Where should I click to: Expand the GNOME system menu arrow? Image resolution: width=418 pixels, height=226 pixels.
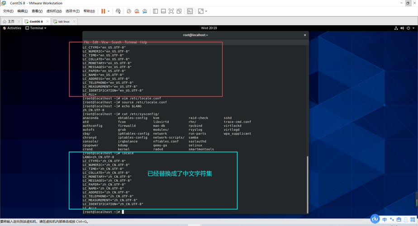413,28
